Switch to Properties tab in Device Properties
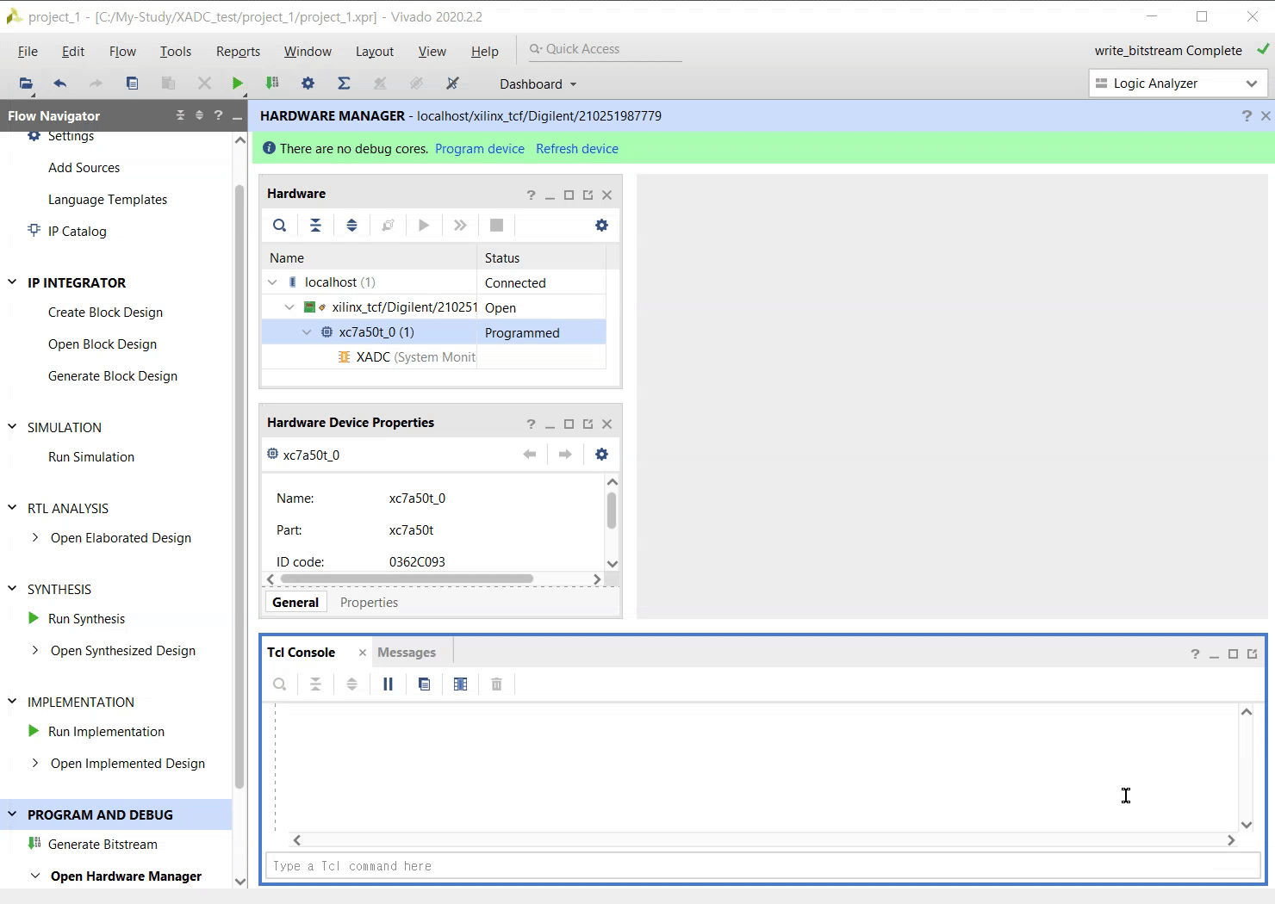 point(369,603)
